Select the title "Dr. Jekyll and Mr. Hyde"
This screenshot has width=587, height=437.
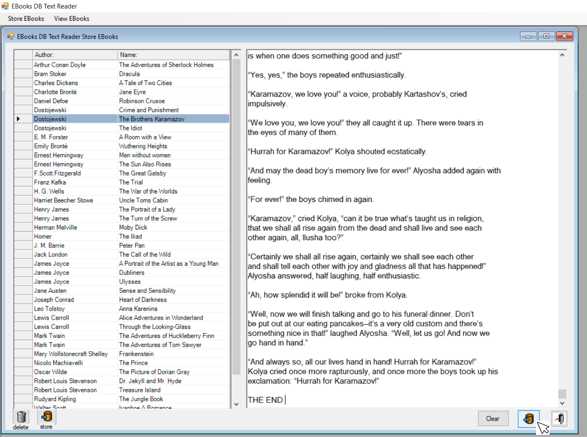point(174,381)
